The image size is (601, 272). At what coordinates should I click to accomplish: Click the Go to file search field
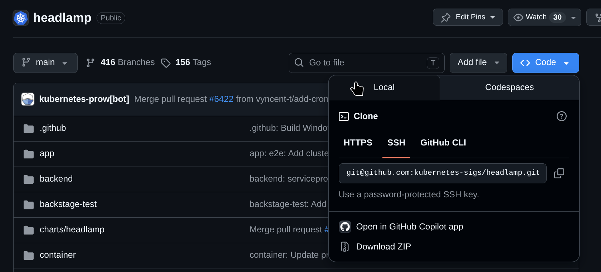pyautogui.click(x=367, y=63)
